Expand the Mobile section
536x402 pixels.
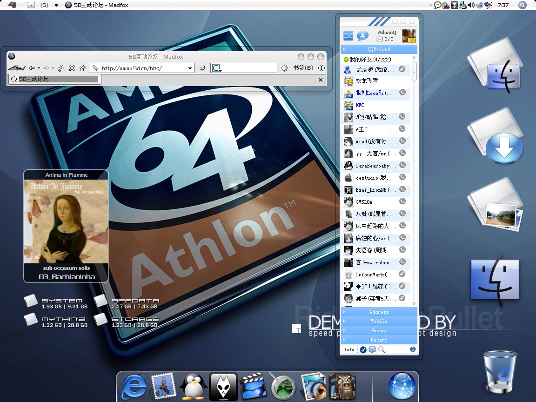coord(379,321)
